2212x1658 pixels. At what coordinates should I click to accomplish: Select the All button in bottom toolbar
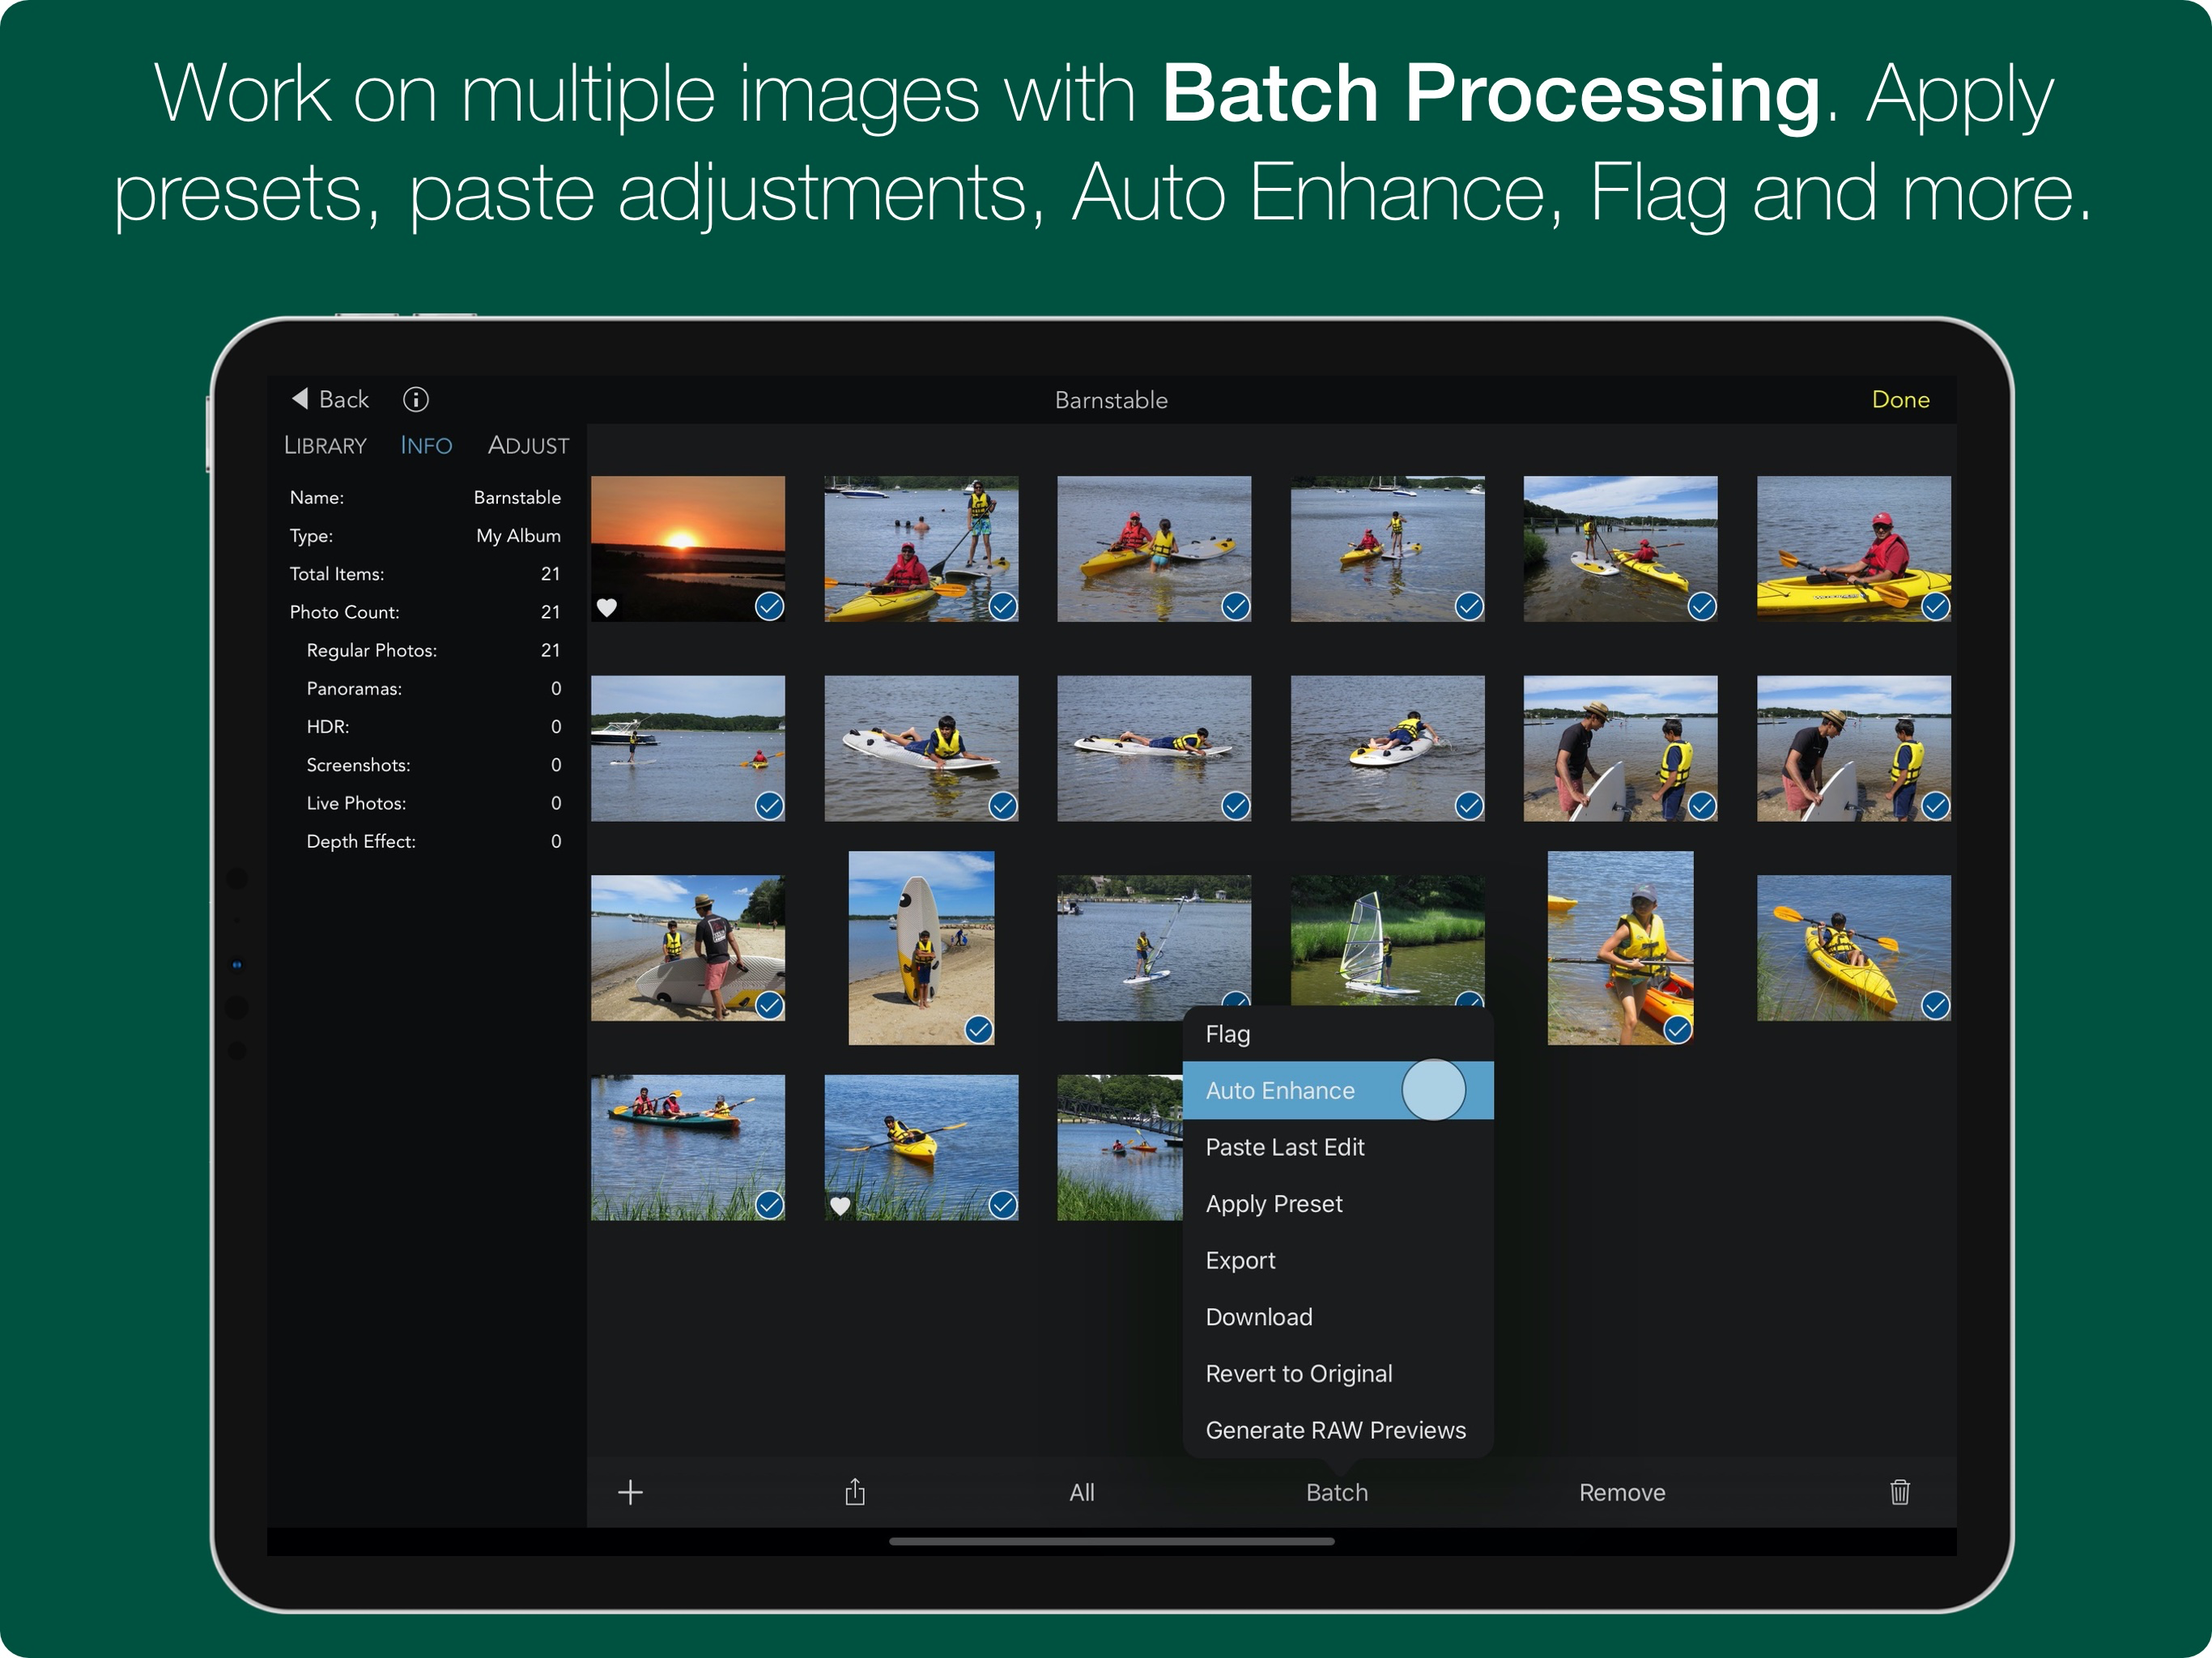(x=1081, y=1492)
